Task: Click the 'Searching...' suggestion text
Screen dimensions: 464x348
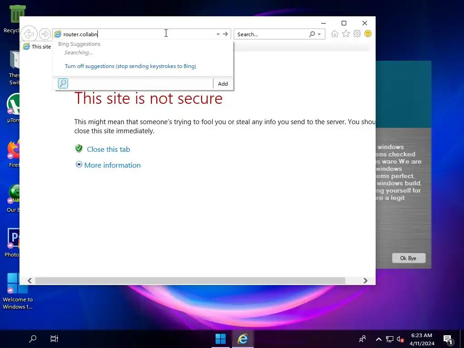Action: (78, 53)
